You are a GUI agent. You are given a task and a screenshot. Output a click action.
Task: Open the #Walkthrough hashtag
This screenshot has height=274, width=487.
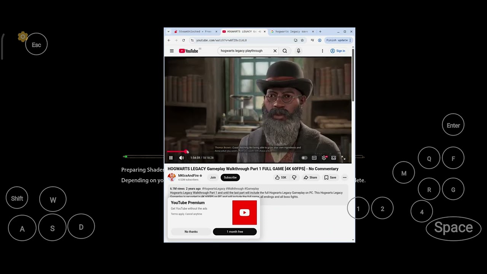point(235,189)
